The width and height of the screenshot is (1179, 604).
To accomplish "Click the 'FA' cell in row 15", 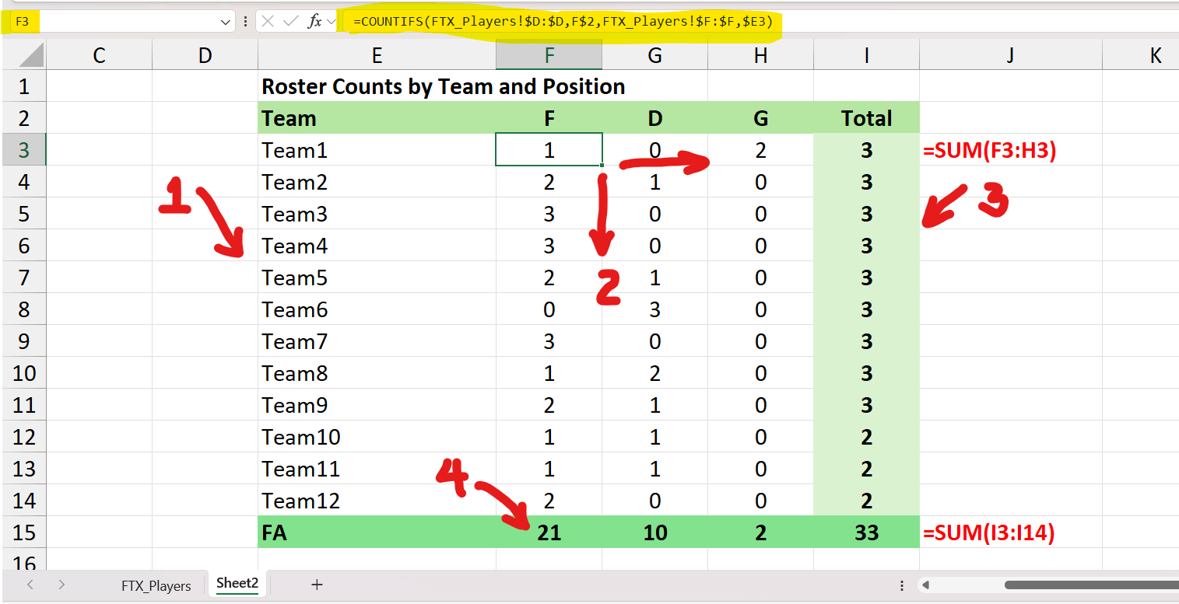I will [x=377, y=532].
